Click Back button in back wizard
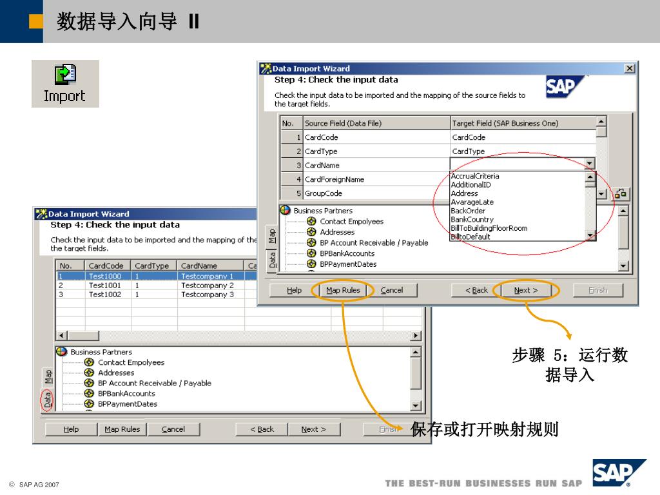This screenshot has width=660, height=495. 262,429
